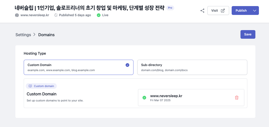Click the green verified check beside www.neversleep.kr
The height and width of the screenshot is (127, 269).
coord(144,98)
